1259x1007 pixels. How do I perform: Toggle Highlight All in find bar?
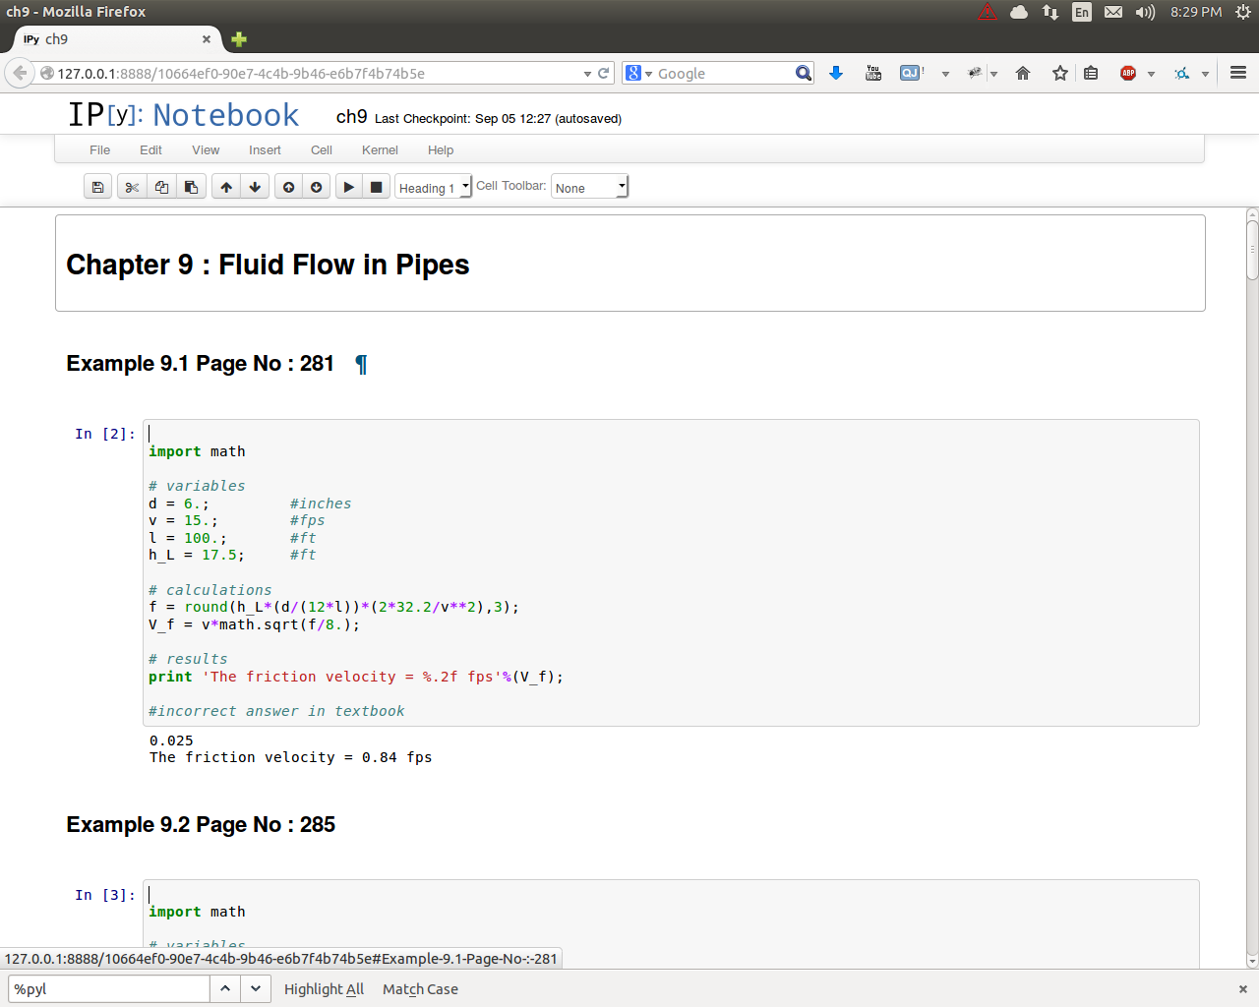(324, 989)
